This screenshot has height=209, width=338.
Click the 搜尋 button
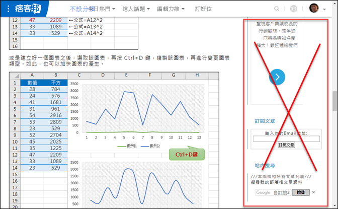(301, 192)
